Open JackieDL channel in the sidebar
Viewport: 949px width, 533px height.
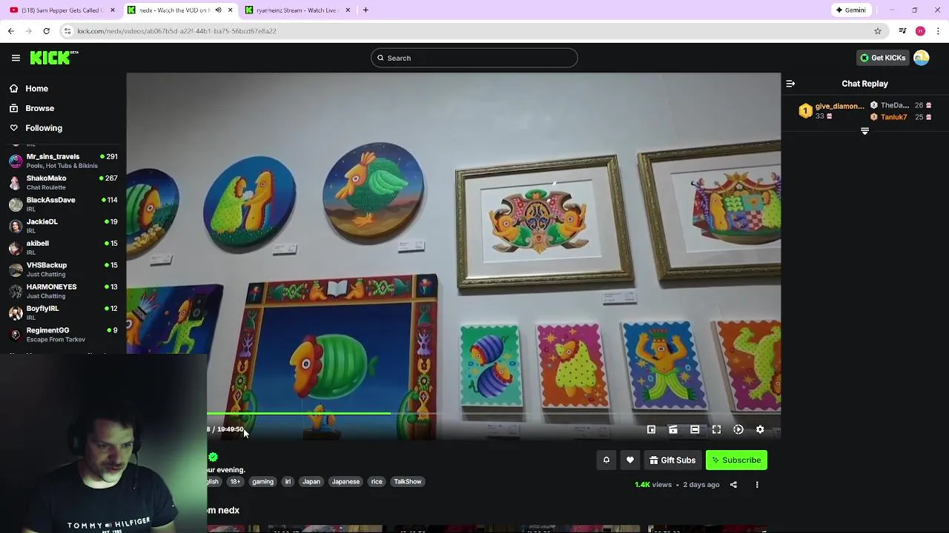[63, 226]
